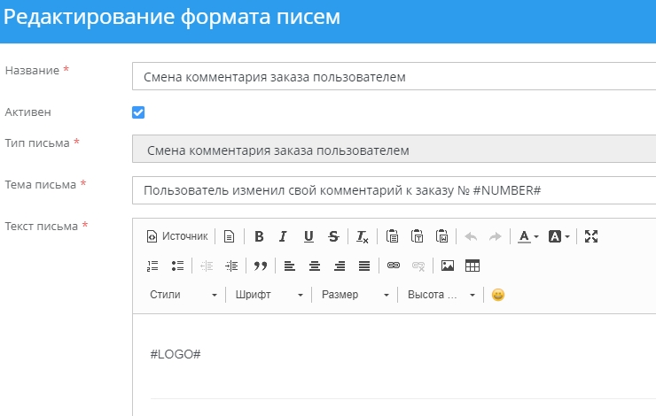Screen dimensions: 656x416
Task: Switch to Источник source view
Action: tap(177, 236)
